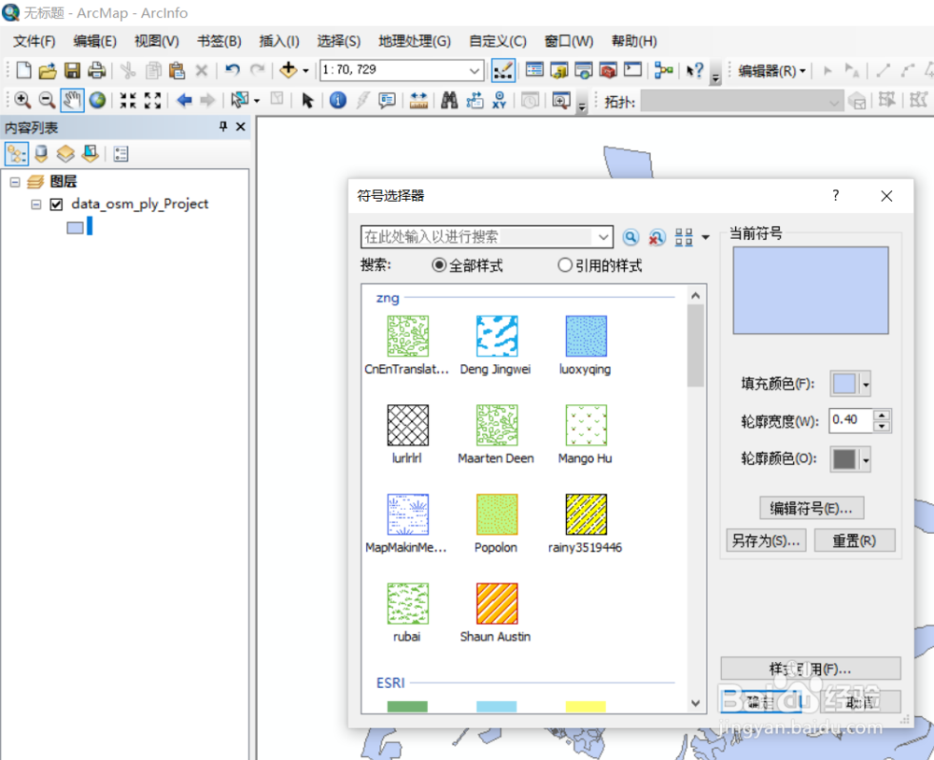The height and width of the screenshot is (760, 934).
Task: Click the Print icon in toolbar
Action: click(96, 71)
